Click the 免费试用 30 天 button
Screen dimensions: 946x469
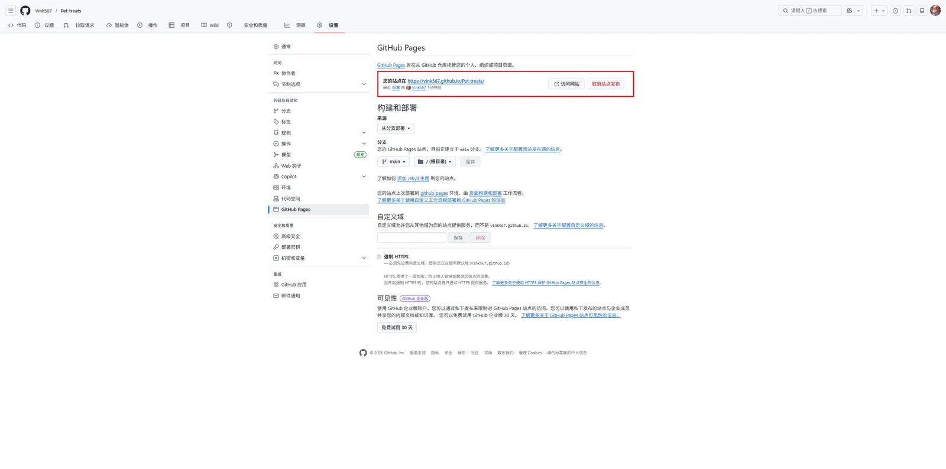point(397,328)
